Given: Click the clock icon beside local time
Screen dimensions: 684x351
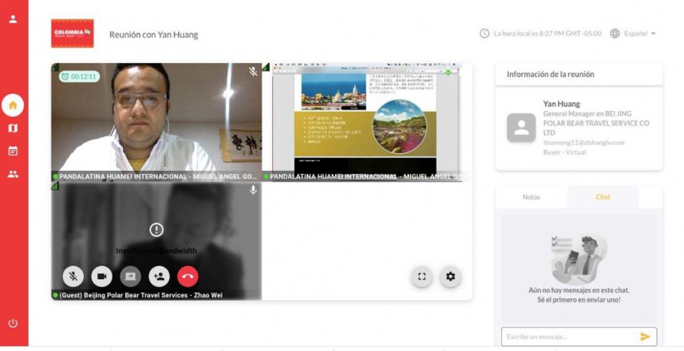Looking at the screenshot, I should (x=484, y=33).
